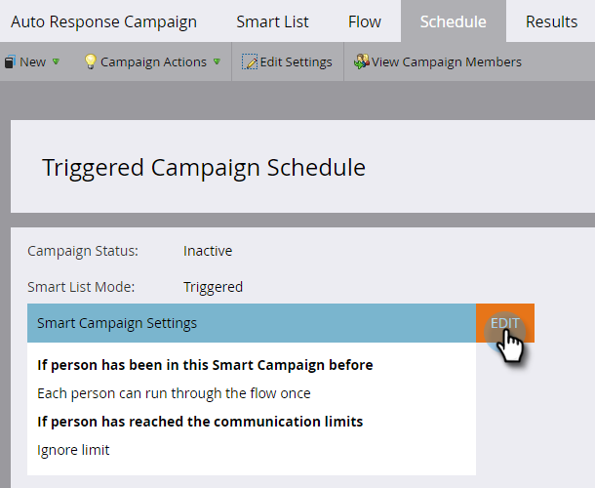Click the Campaign Actions menu label
Image resolution: width=595 pixels, height=488 pixels.
[x=153, y=61]
